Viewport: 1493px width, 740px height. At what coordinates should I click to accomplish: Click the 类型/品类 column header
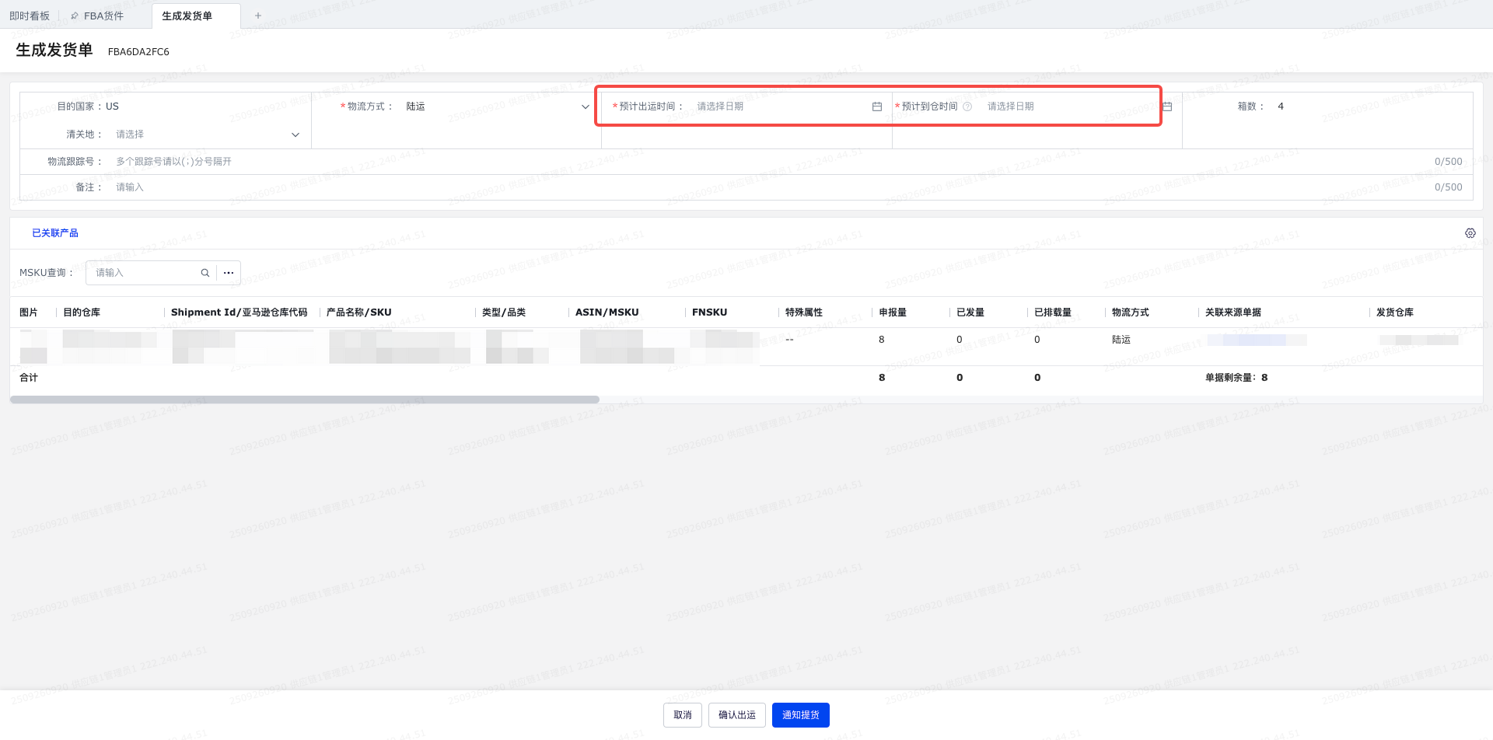504,312
